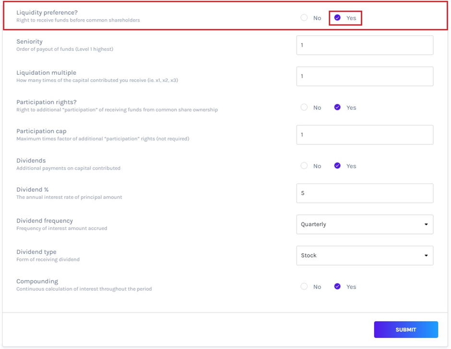Click the Dividend type dropdown arrow
The image size is (451, 349).
pos(426,256)
